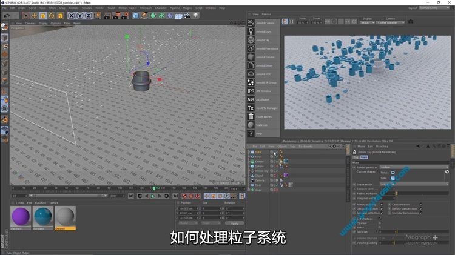The image size is (455, 255).
Task: Switch to the Main tab in attributes
Action: (364, 157)
